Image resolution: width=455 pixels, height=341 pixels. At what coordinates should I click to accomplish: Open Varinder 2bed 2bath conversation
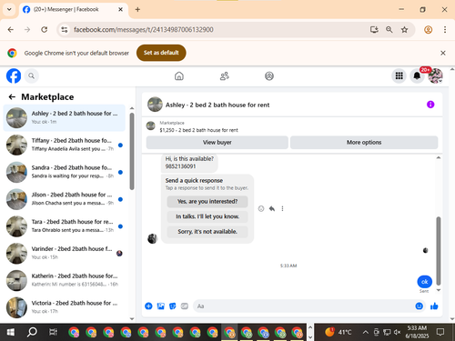point(65,253)
